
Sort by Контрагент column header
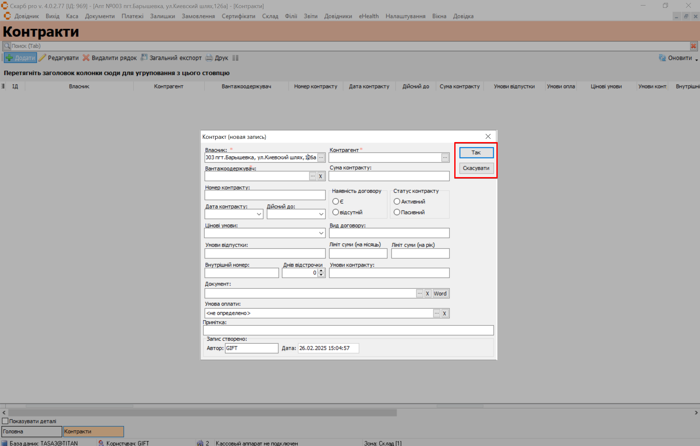(x=169, y=86)
